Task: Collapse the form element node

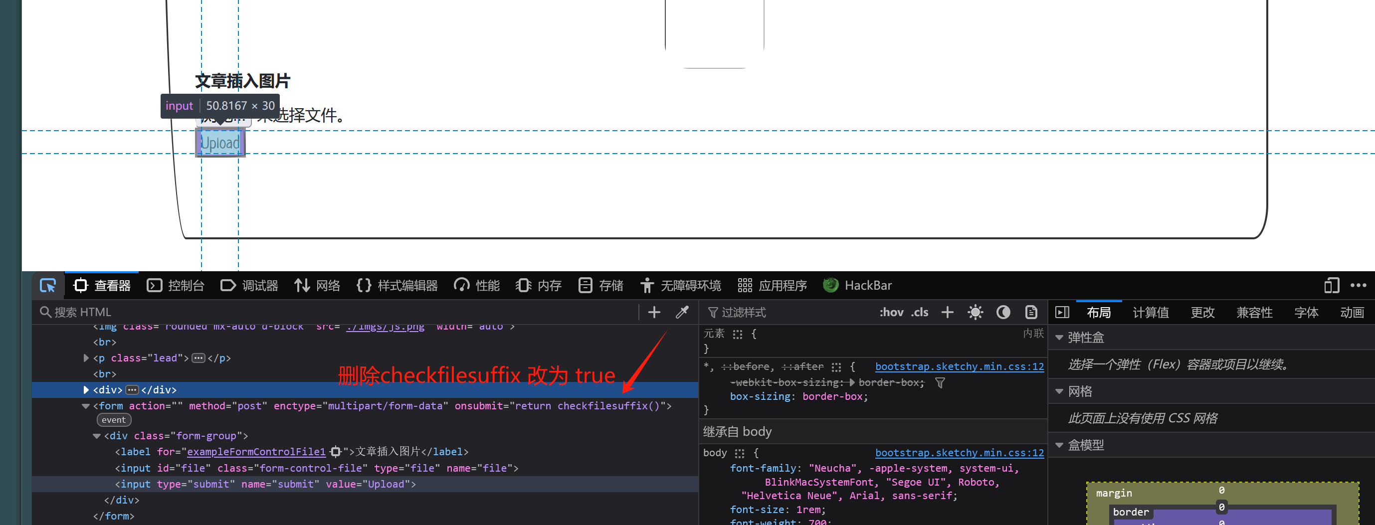Action: click(85, 406)
